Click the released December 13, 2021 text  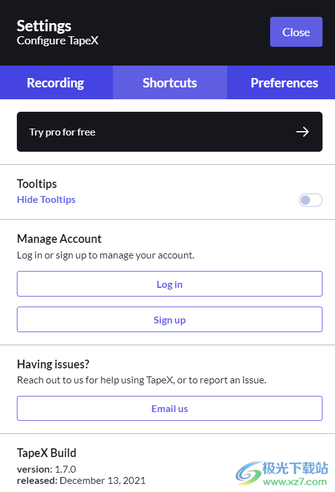(81, 480)
